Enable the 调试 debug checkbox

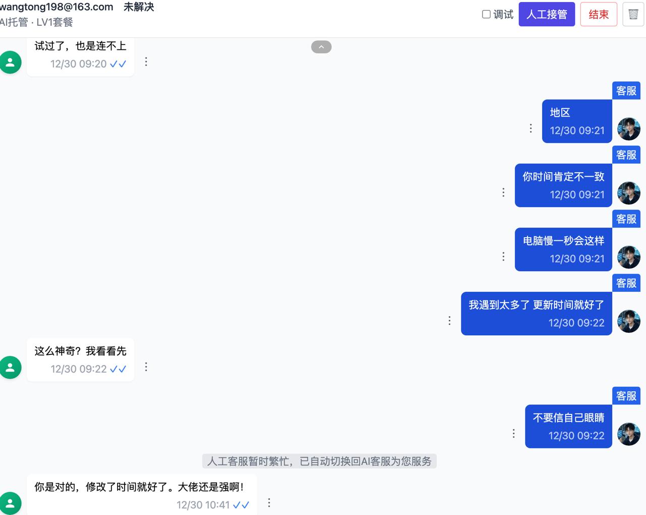click(x=486, y=15)
